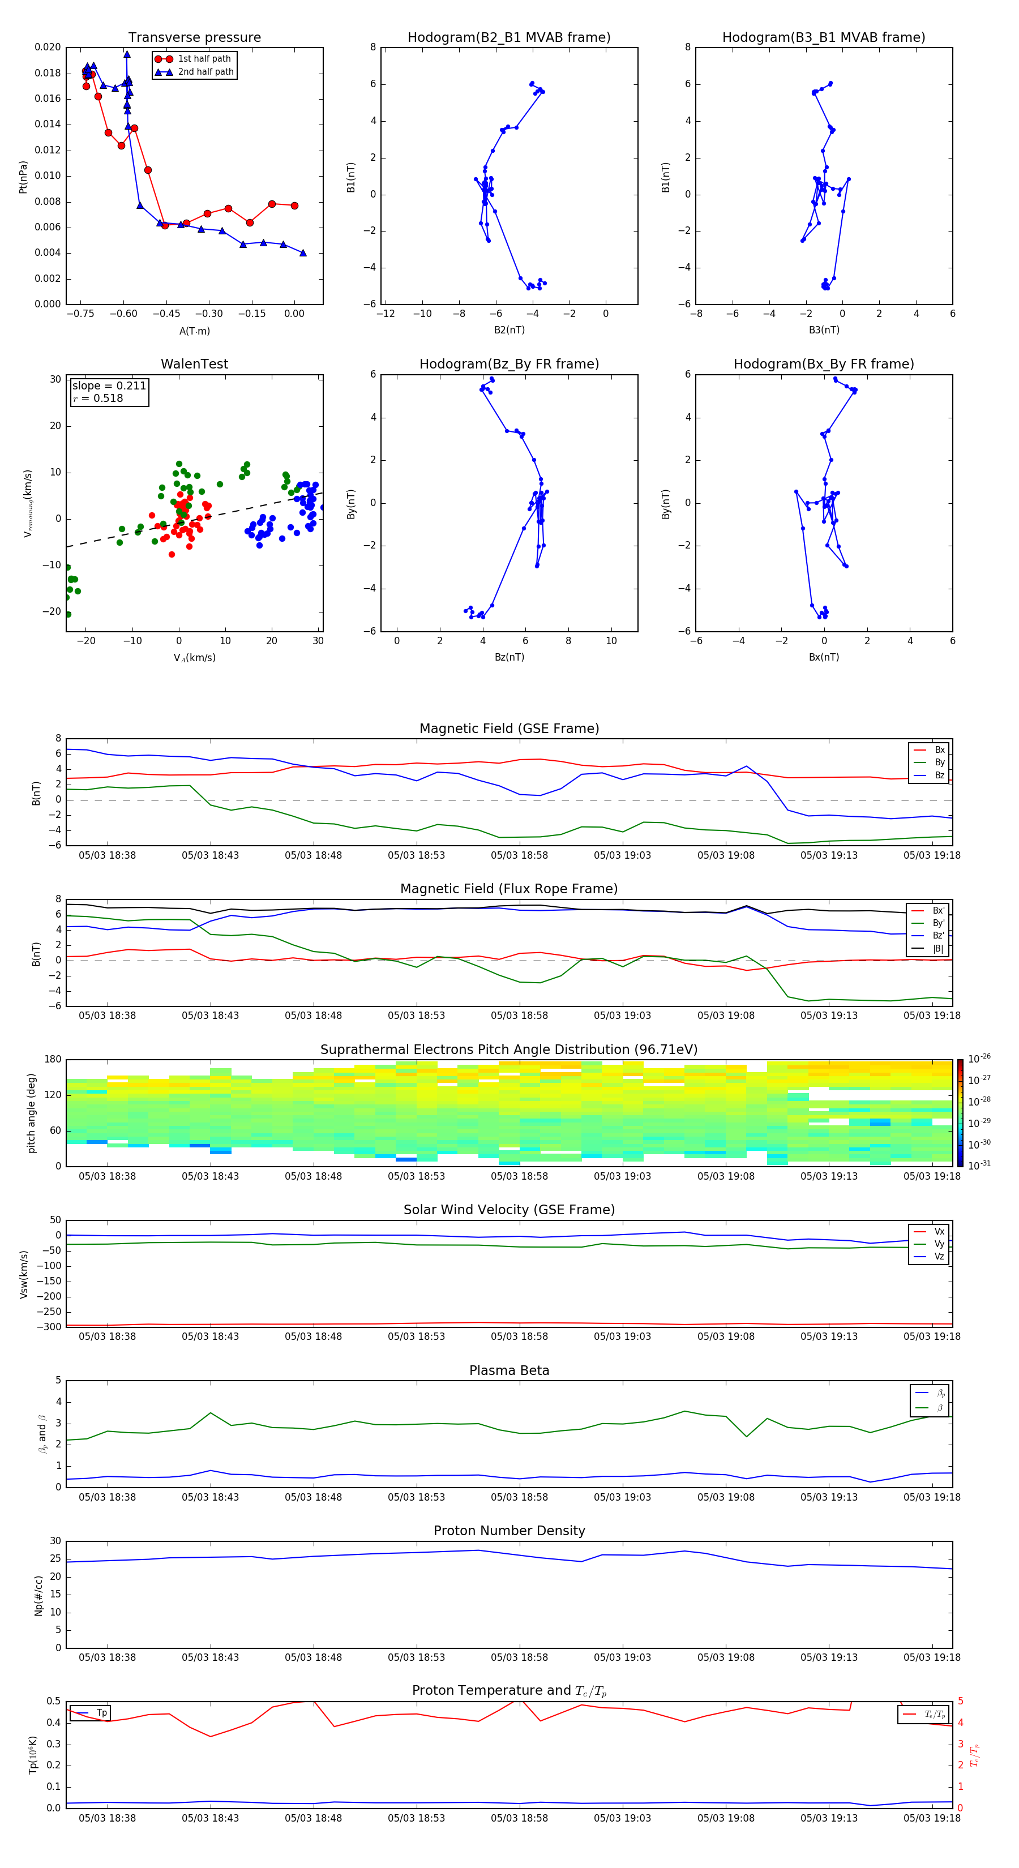Click the 'WalenTest' plot title
This screenshot has width=1019, height=1868.
(x=194, y=364)
